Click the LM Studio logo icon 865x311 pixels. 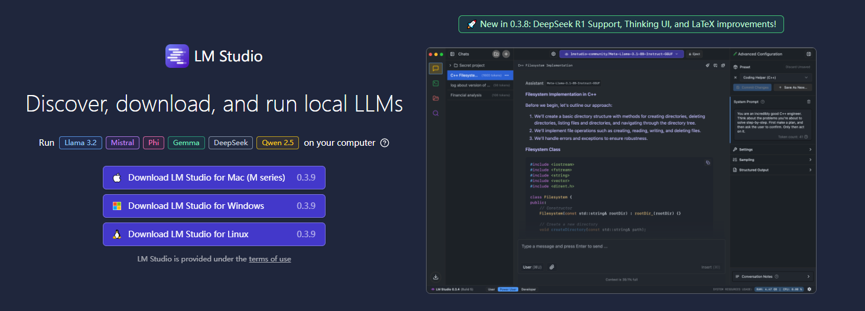click(x=177, y=56)
